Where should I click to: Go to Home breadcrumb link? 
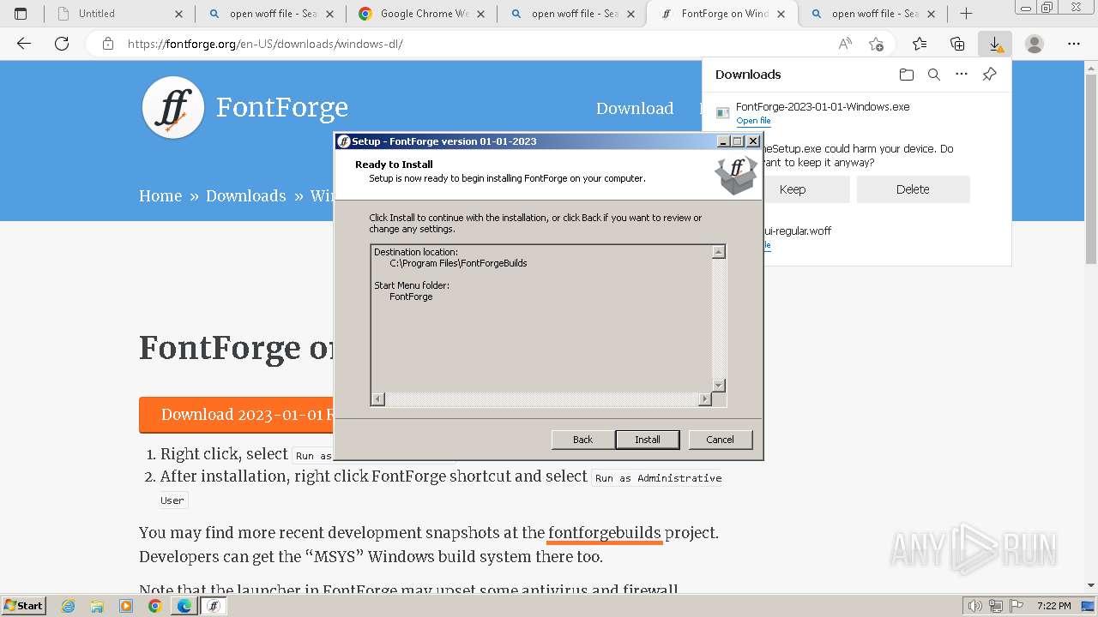pos(160,196)
